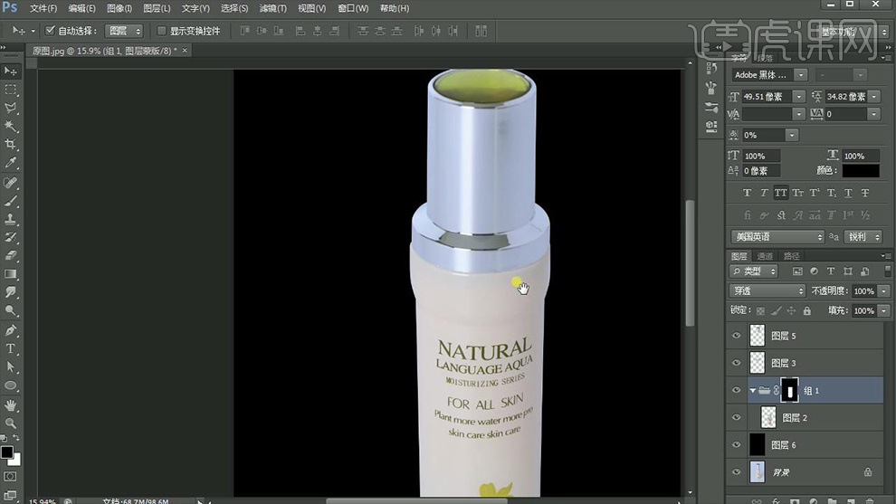896x504 pixels.
Task: Open the font size 49.51 dropdown
Action: tap(798, 97)
